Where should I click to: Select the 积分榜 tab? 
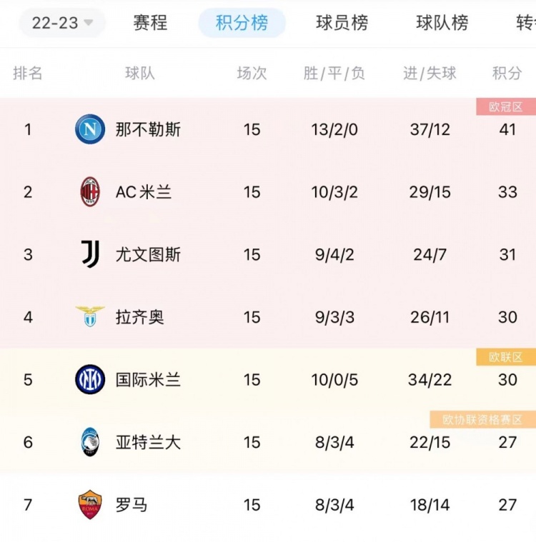click(x=242, y=23)
